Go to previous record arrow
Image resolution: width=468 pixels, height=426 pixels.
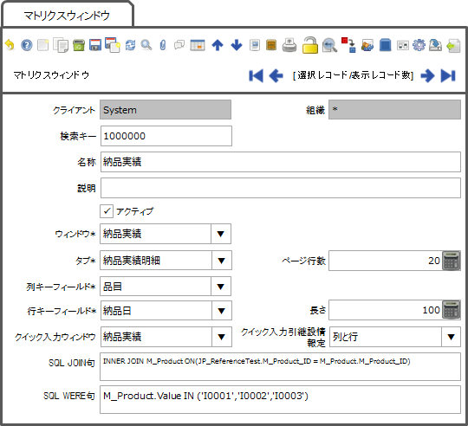[x=276, y=75]
